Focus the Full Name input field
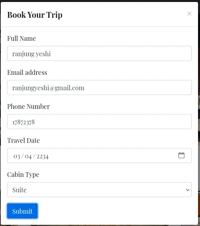The height and width of the screenshot is (226, 200). pyautogui.click(x=99, y=53)
